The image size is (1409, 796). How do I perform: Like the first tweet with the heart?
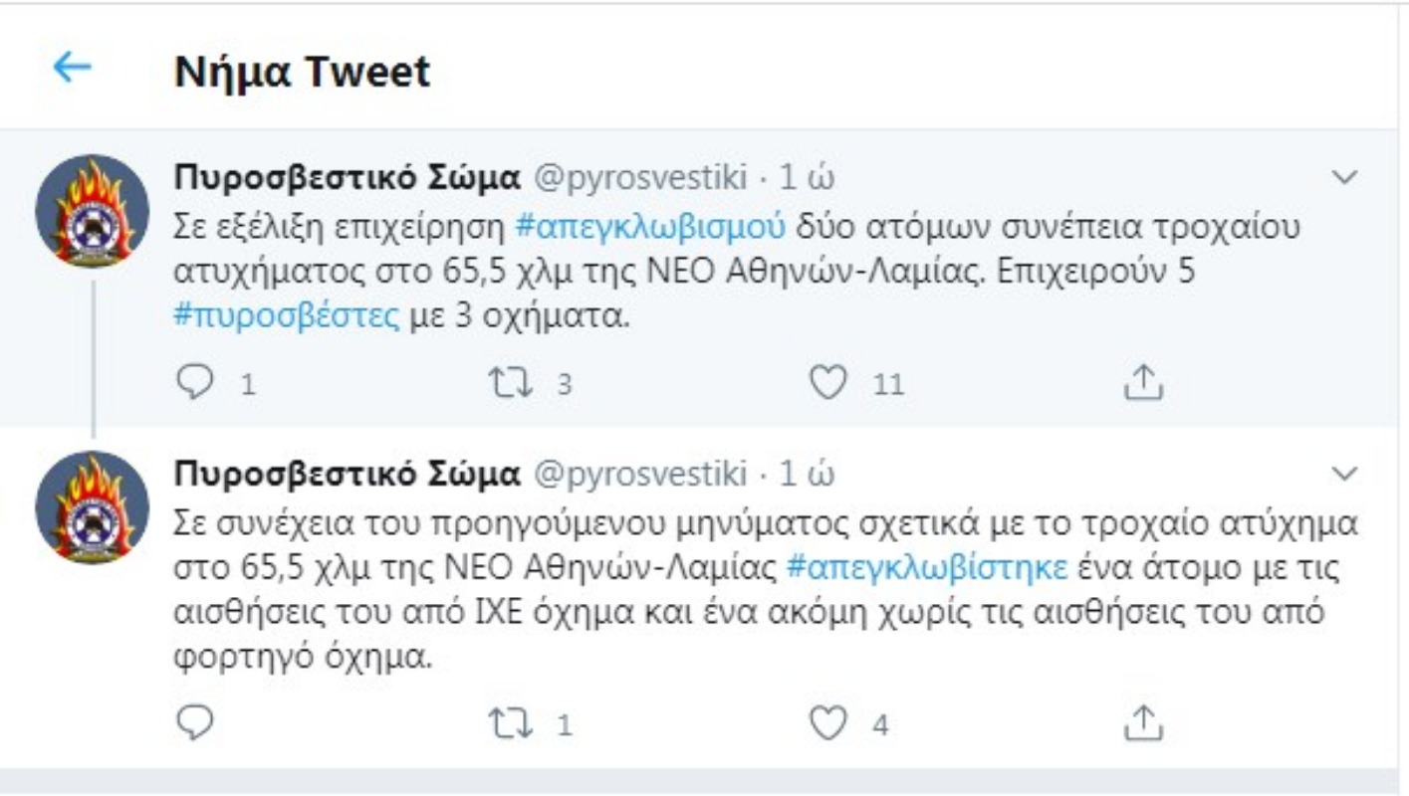(826, 383)
